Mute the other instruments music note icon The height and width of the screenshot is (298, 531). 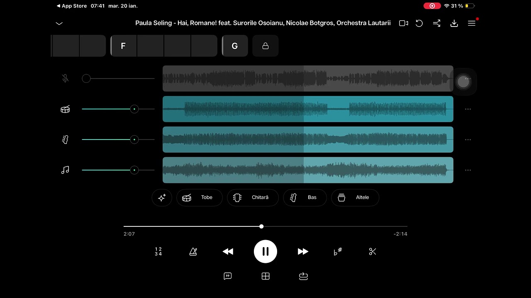click(65, 170)
